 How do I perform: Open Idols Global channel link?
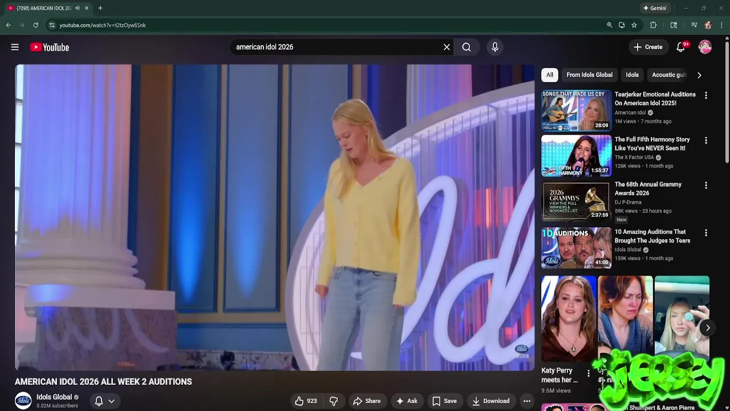click(54, 397)
